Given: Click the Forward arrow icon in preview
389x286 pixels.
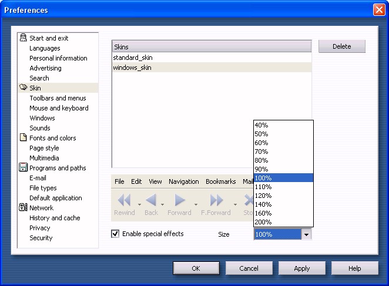Looking at the screenshot, I should pyautogui.click(x=180, y=200).
